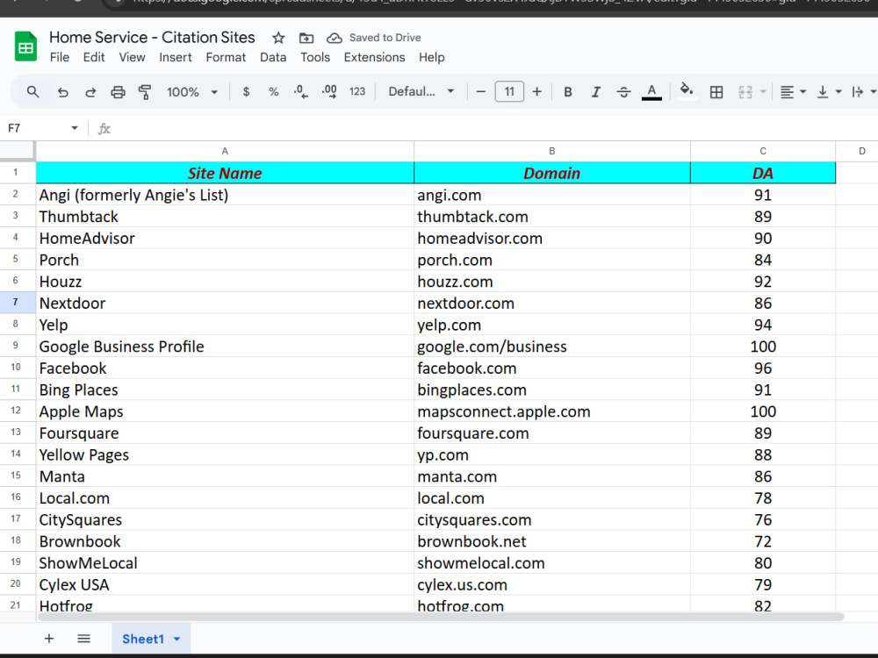Click the font size field showing 11

pyautogui.click(x=509, y=92)
